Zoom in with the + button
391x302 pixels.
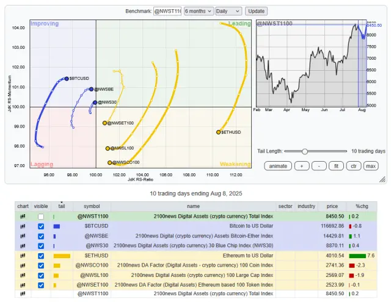pos(302,166)
